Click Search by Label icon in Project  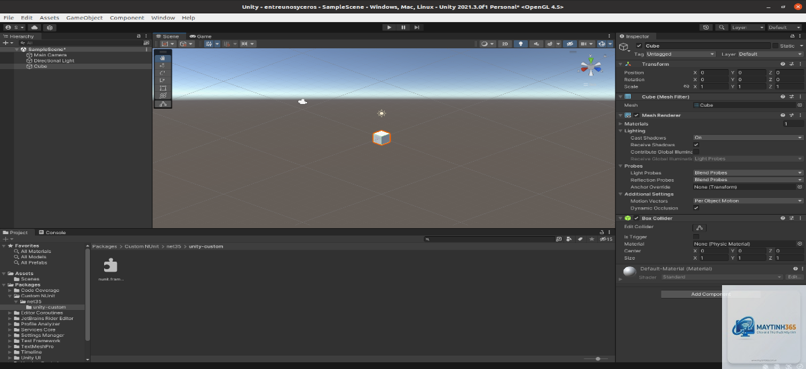(x=580, y=239)
